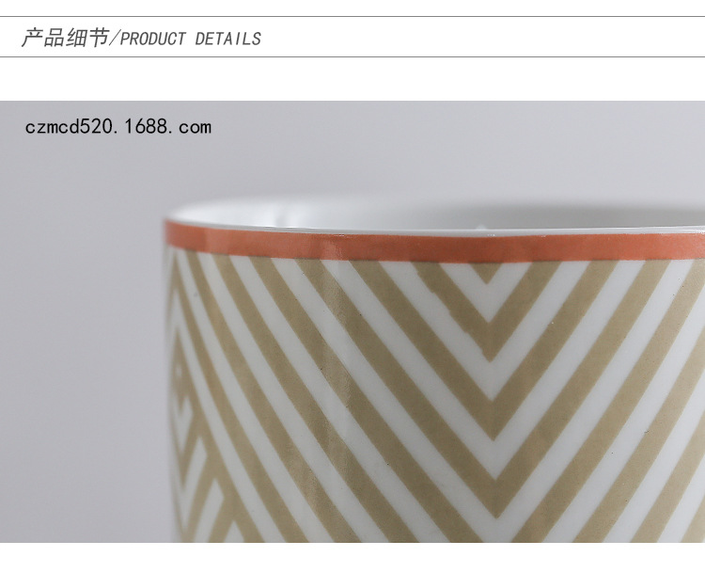The width and height of the screenshot is (705, 573).
Task: Click the orange rim band on the mug
Action: (434, 244)
